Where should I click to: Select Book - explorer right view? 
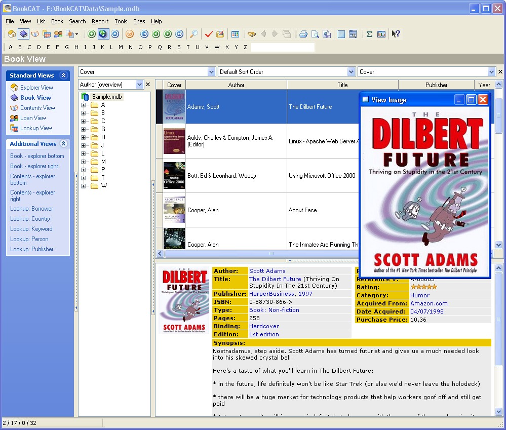tap(34, 166)
